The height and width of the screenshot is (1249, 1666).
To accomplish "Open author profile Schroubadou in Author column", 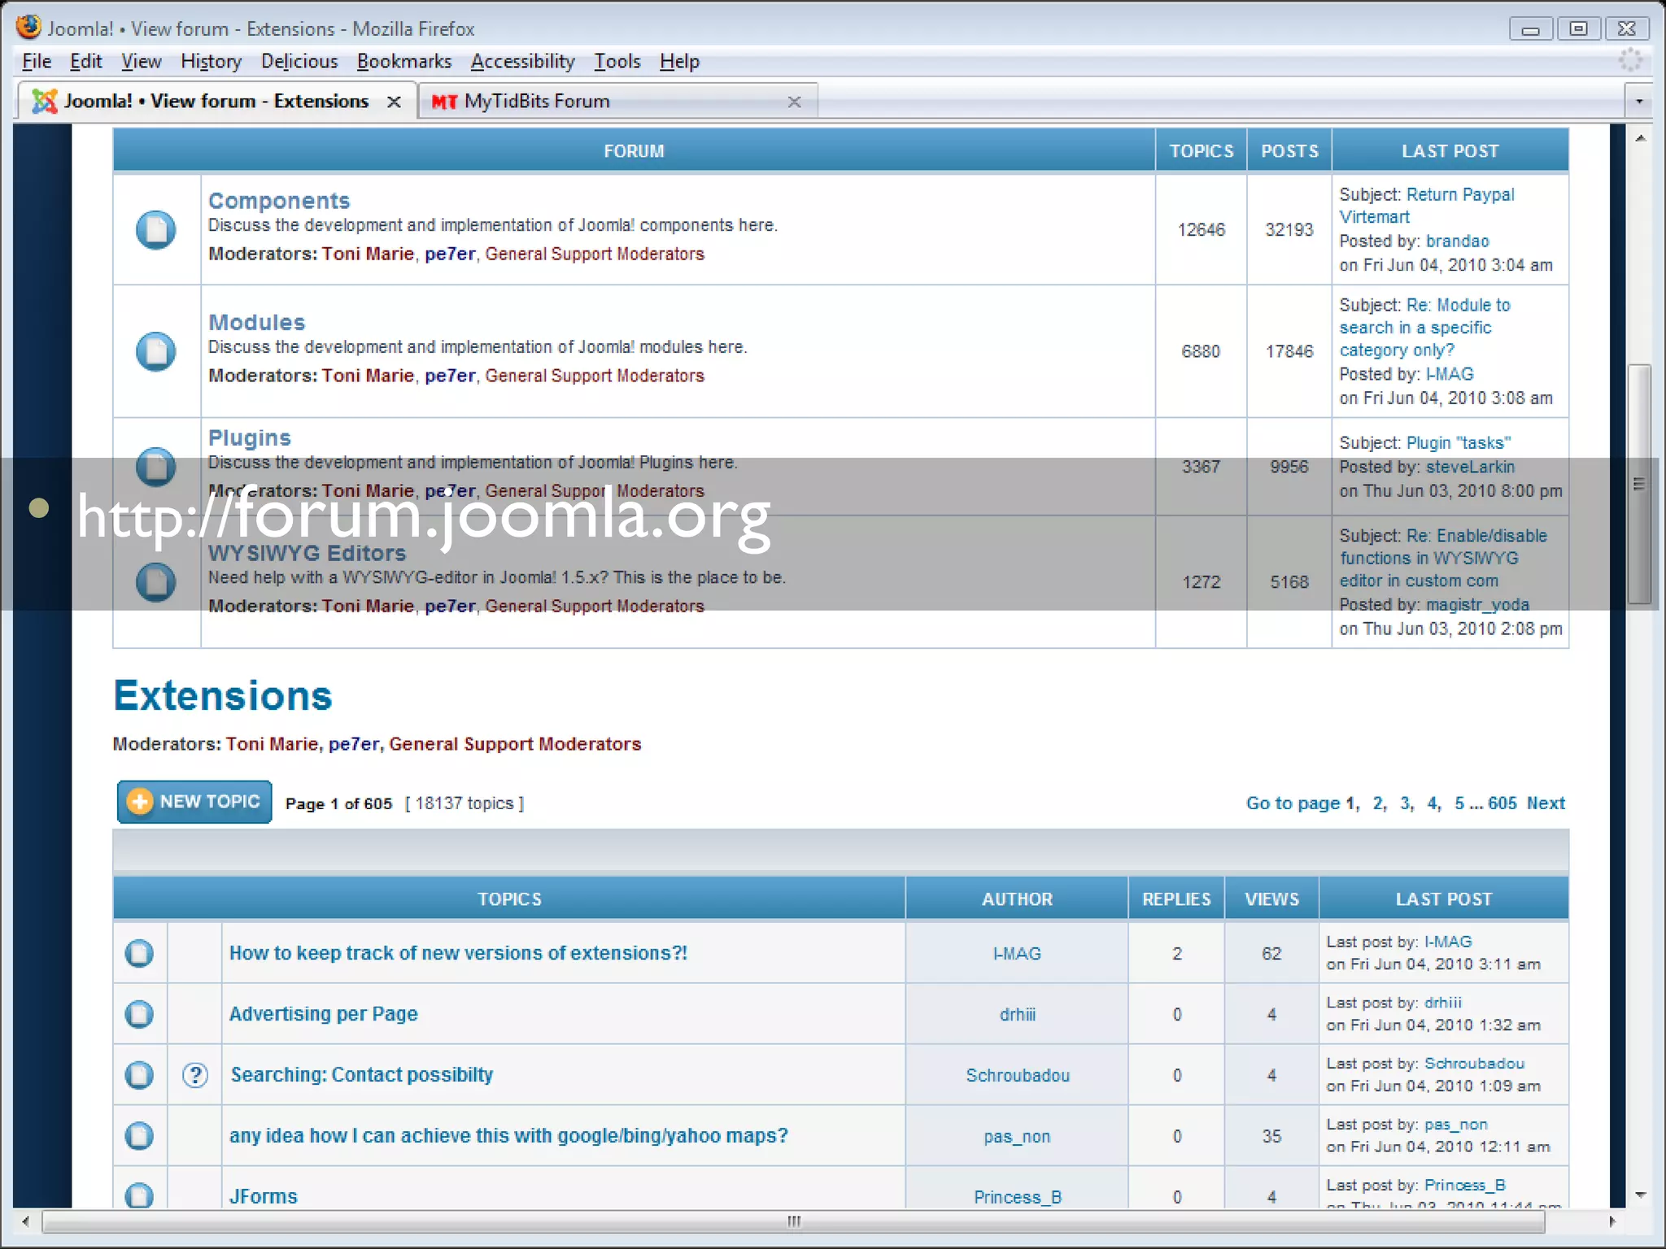I will (x=1018, y=1076).
